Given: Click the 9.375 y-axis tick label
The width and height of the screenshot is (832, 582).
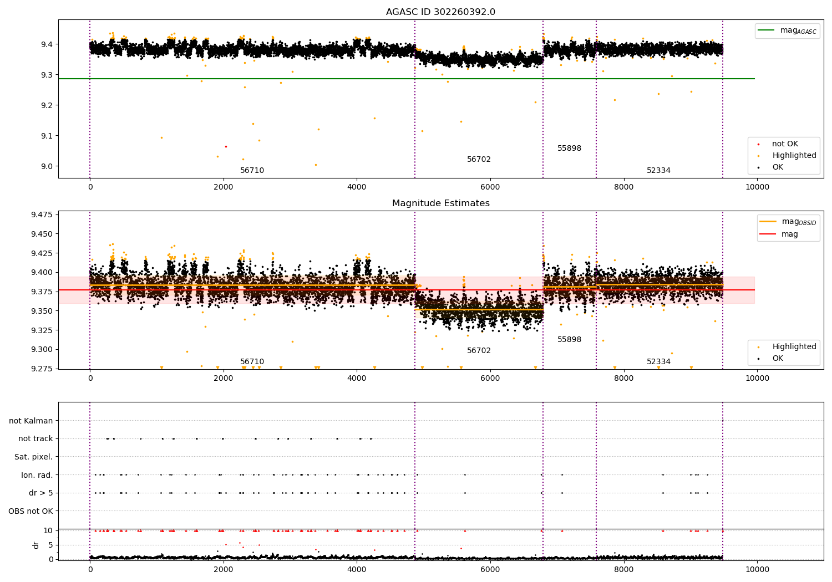Looking at the screenshot, I should click(42, 292).
